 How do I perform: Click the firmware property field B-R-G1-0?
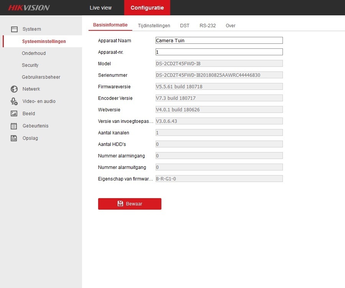point(219,179)
